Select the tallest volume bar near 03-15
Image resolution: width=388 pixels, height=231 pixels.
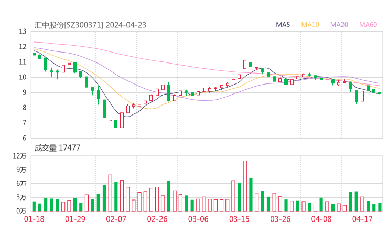pos(245,186)
